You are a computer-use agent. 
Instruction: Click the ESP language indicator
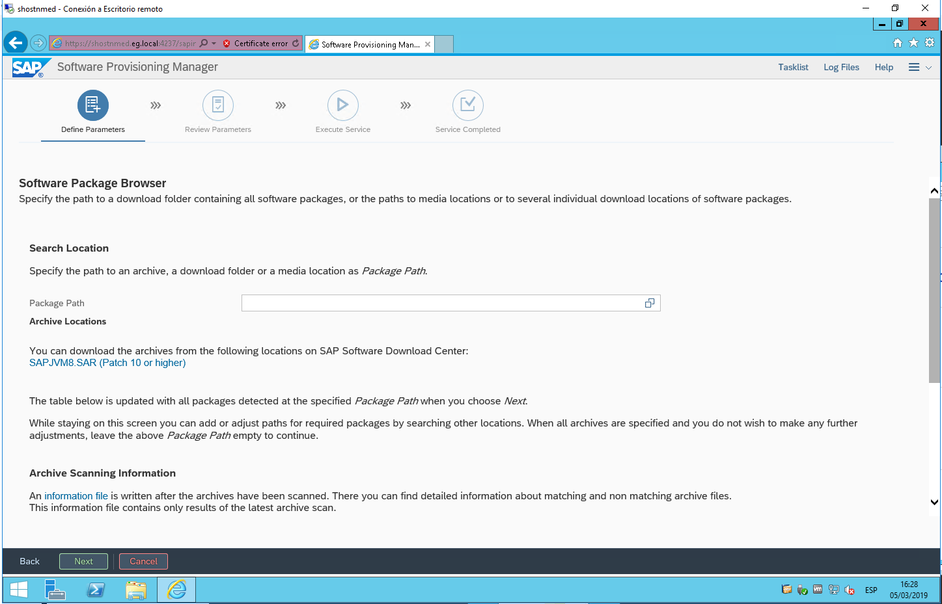[x=871, y=590]
